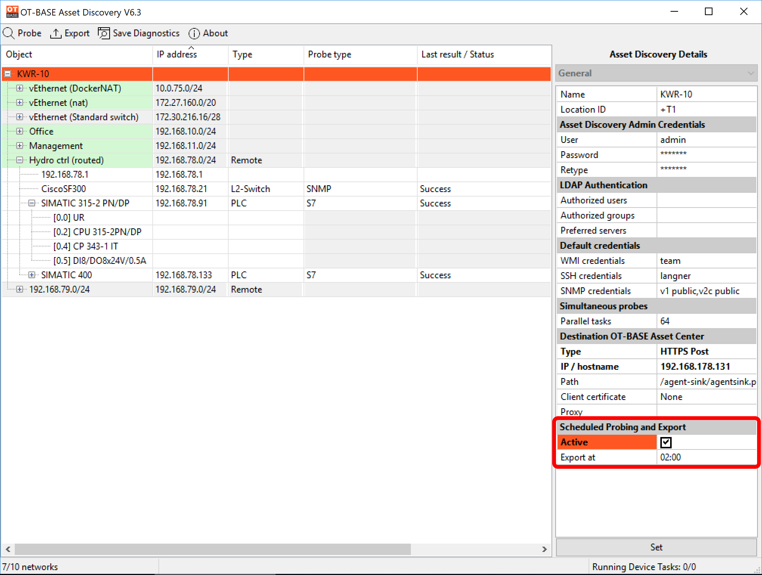The image size is (762, 575).
Task: Click the 7/10 networks status text
Action: point(30,567)
